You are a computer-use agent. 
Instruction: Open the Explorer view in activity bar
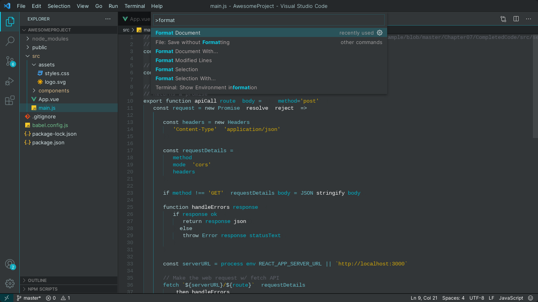pyautogui.click(x=10, y=21)
